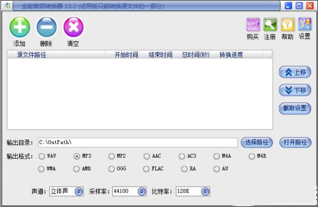Open the sample rate (采样率) 44100 dropdown
Screen dimensions: 318x207
(x=142, y=192)
